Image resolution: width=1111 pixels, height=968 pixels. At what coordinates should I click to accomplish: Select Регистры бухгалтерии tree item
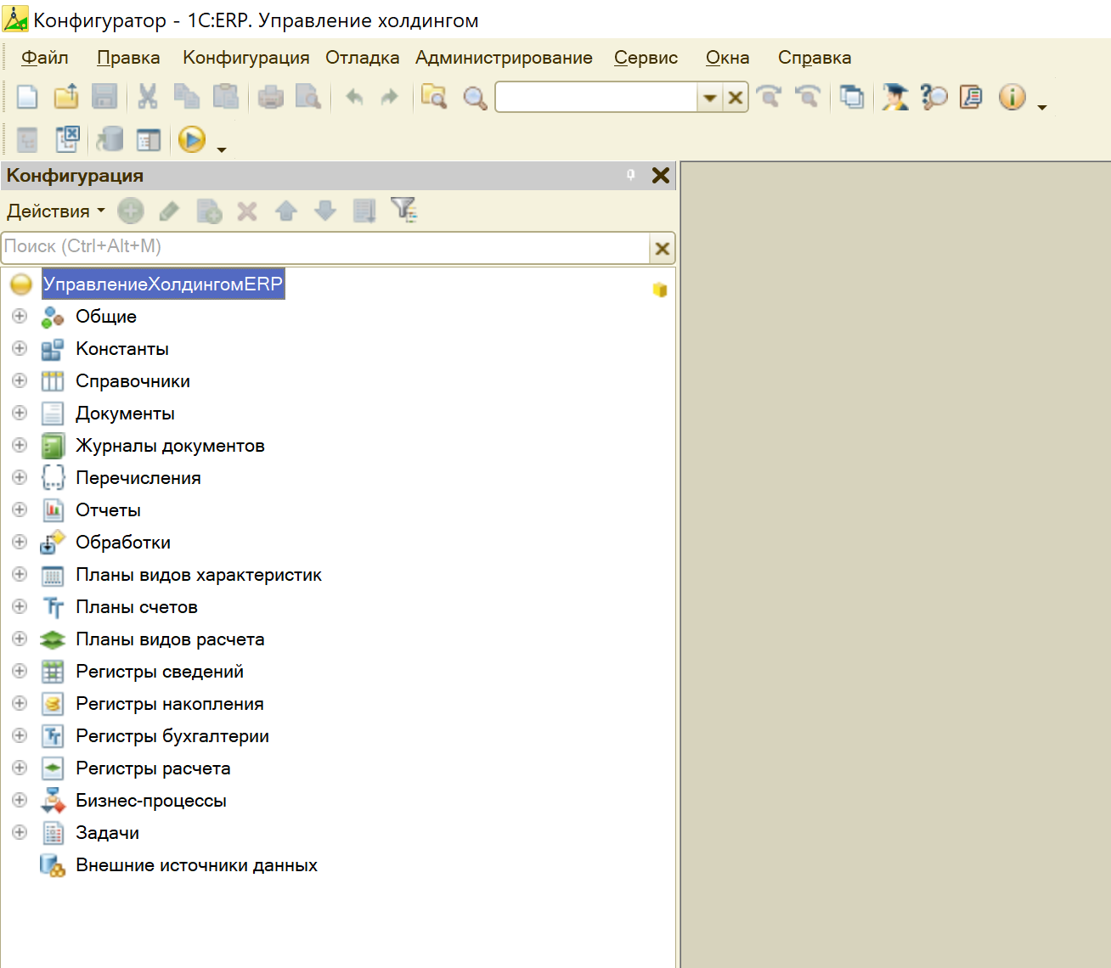172,736
